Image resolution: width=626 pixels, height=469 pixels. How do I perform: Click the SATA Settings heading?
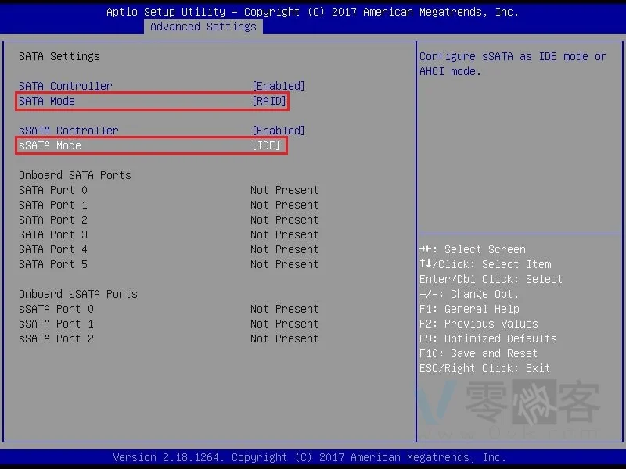click(59, 56)
